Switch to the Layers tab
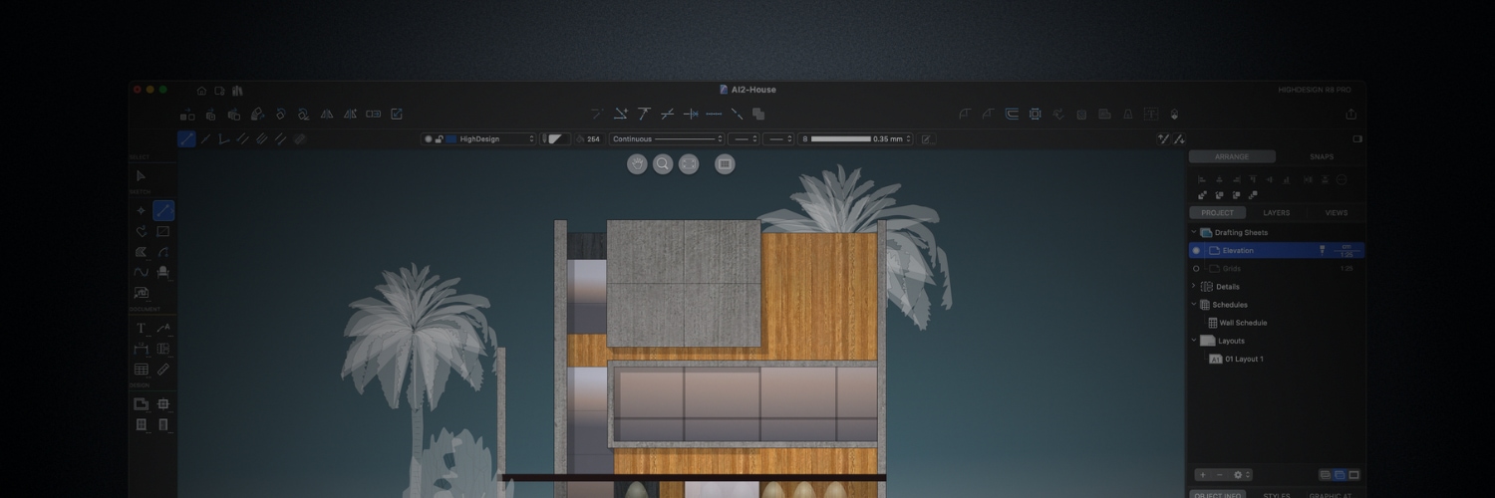Viewport: 1495px width, 498px height. coord(1276,212)
